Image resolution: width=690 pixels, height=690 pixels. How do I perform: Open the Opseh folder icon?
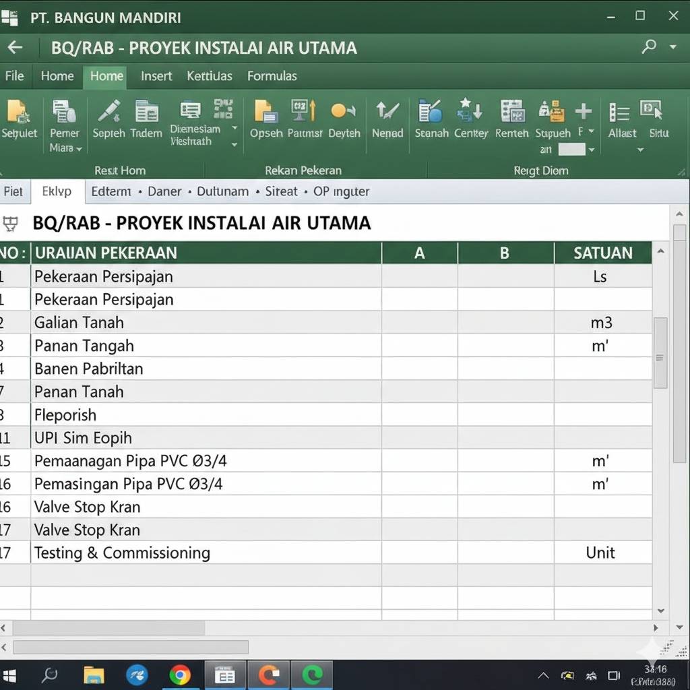[265, 112]
